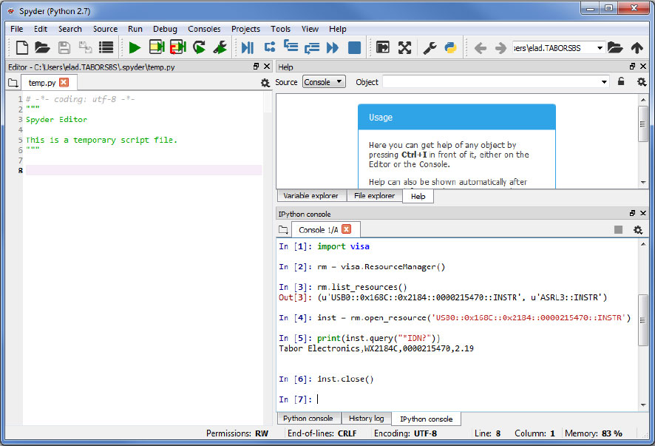
Task: Change to the parent directory
Action: pos(637,47)
